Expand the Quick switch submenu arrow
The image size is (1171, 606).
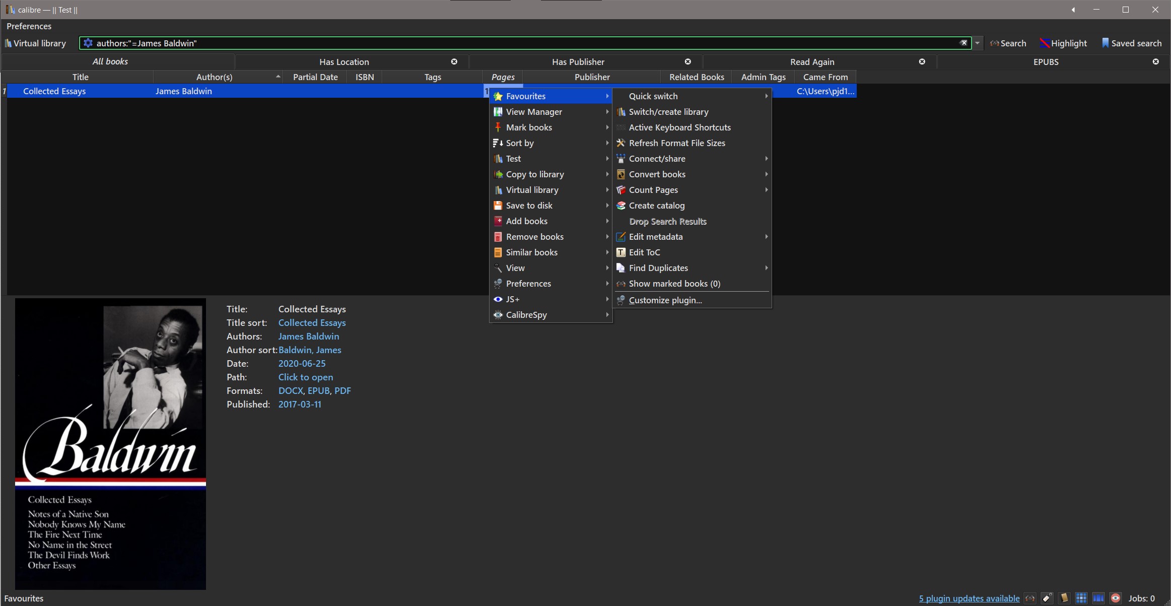pos(766,96)
